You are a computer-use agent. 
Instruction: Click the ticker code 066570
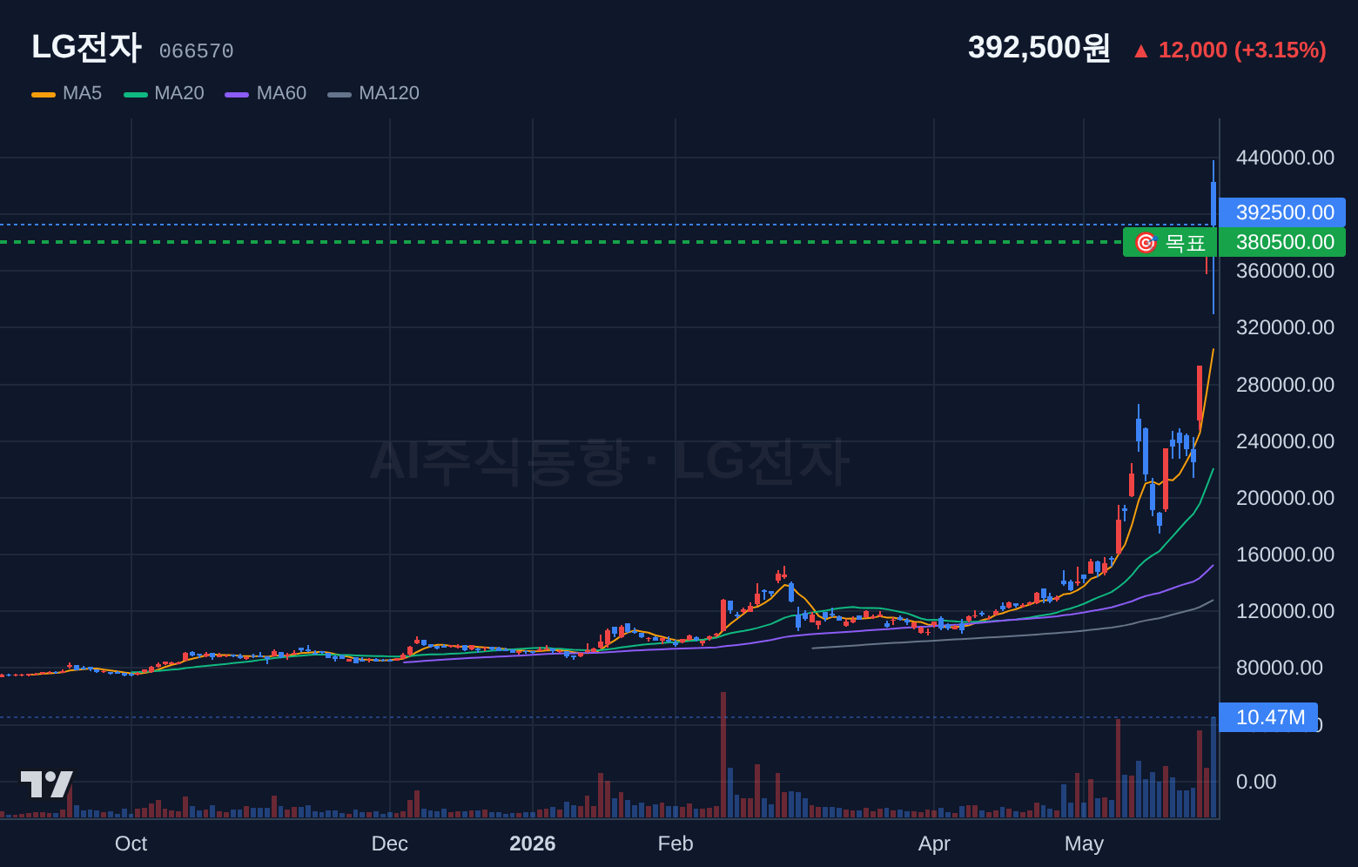(x=196, y=51)
